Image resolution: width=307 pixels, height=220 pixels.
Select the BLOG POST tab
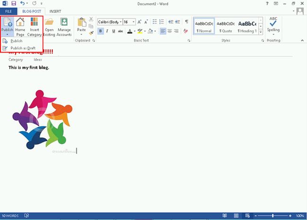pos(32,11)
